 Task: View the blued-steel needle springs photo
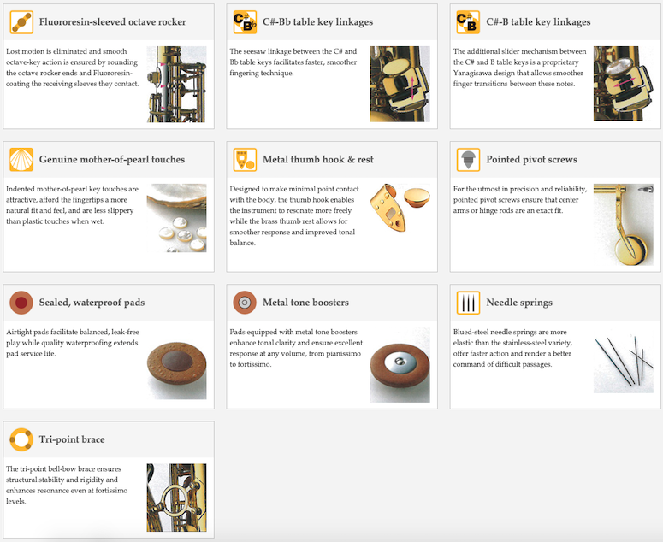[x=624, y=360]
